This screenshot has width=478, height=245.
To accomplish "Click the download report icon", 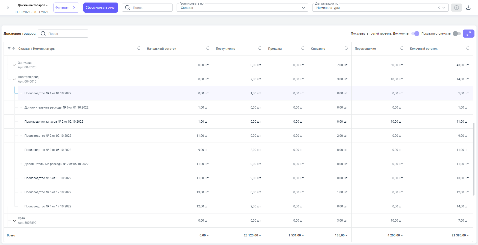I will (468, 8).
